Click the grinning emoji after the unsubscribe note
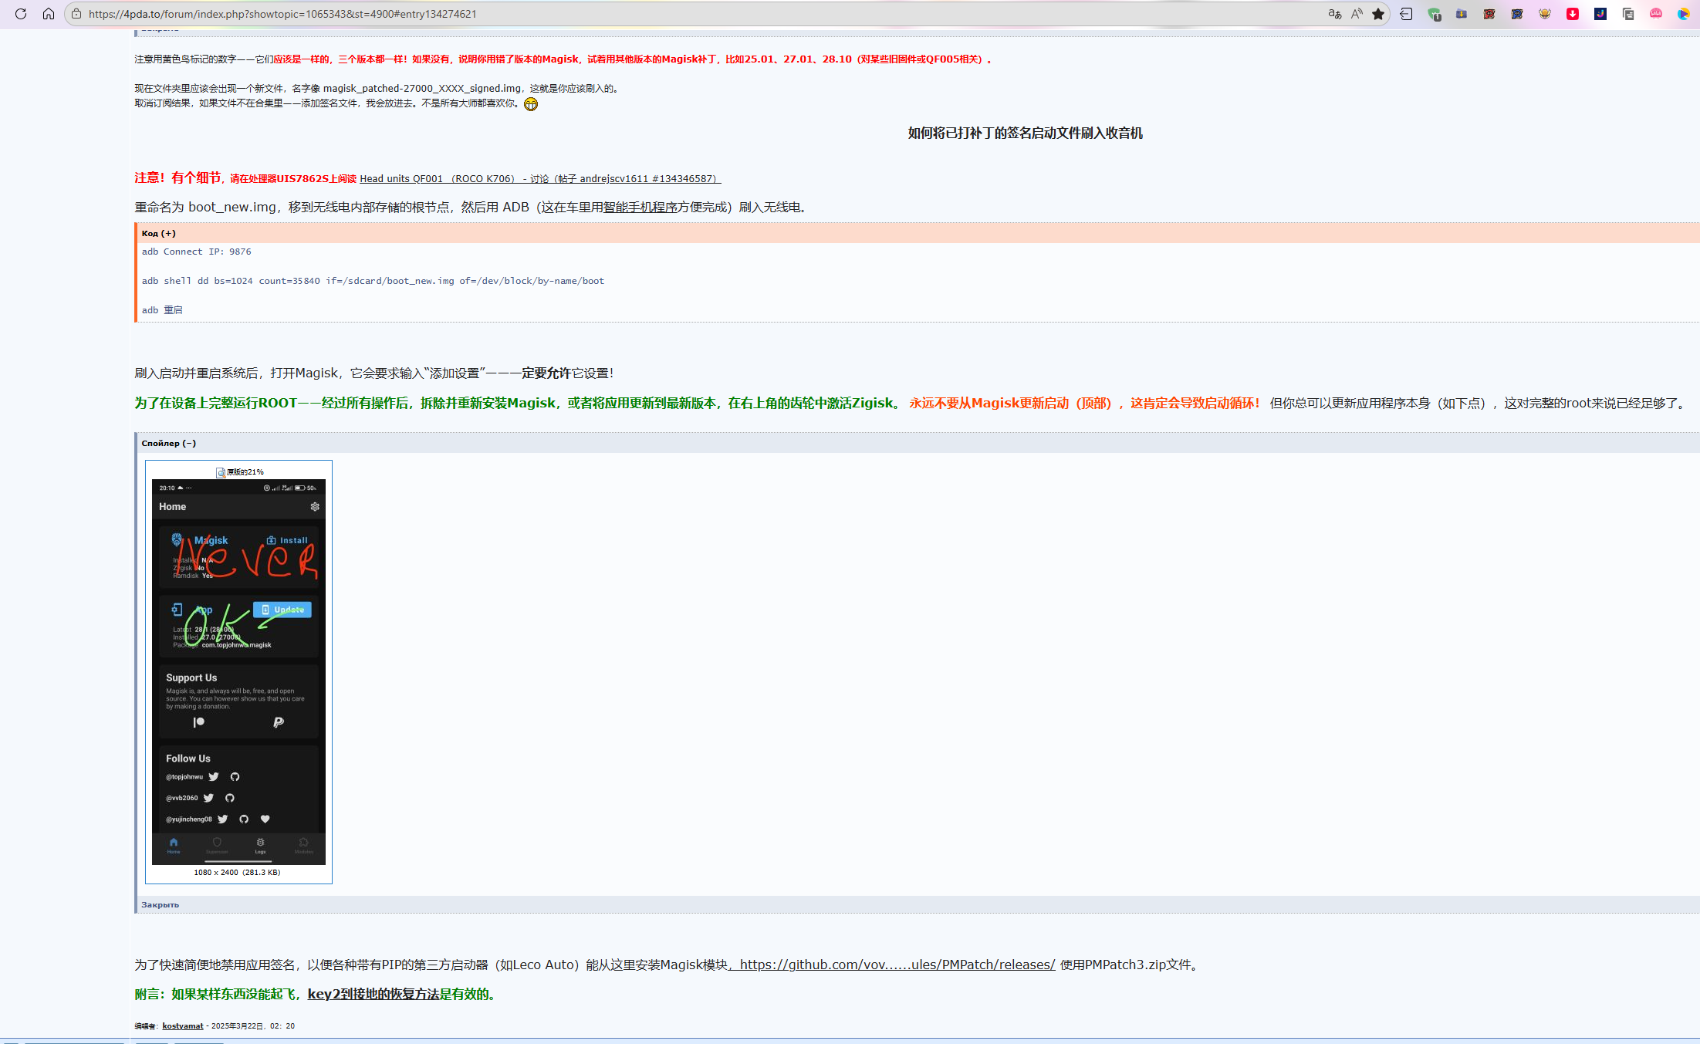 pyautogui.click(x=531, y=104)
